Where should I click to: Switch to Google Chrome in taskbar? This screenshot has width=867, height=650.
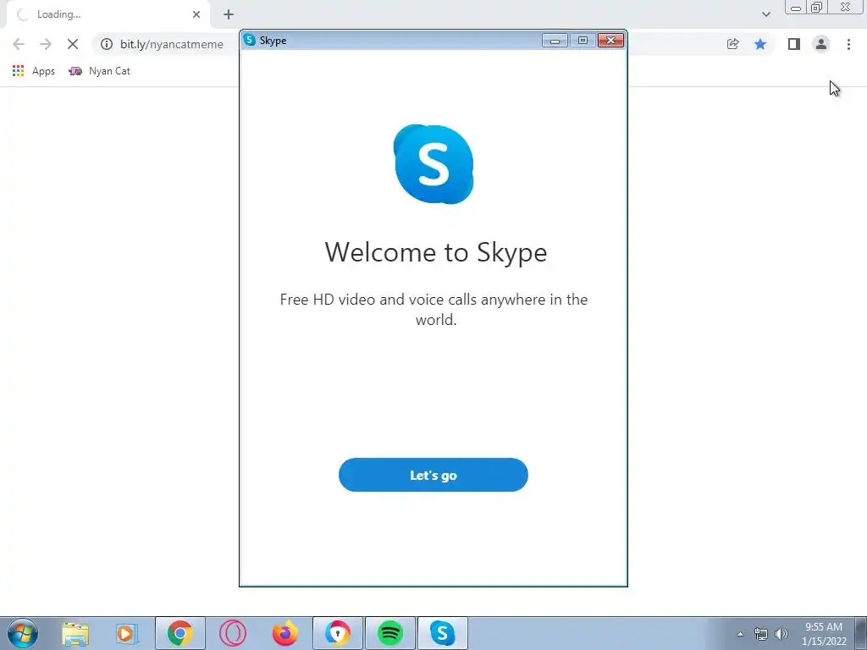point(180,633)
